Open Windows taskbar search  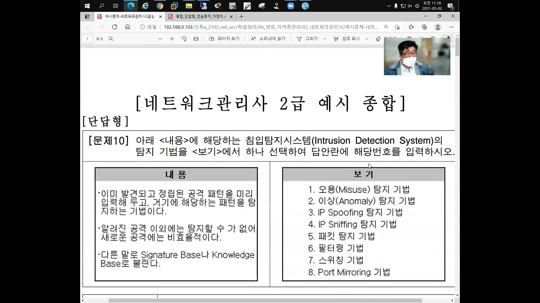click(101, 6)
